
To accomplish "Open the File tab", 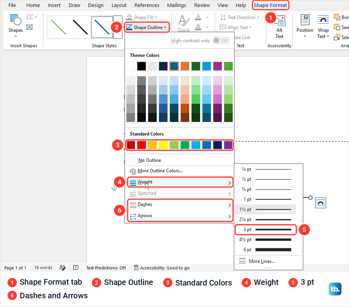I will pyautogui.click(x=12, y=5).
